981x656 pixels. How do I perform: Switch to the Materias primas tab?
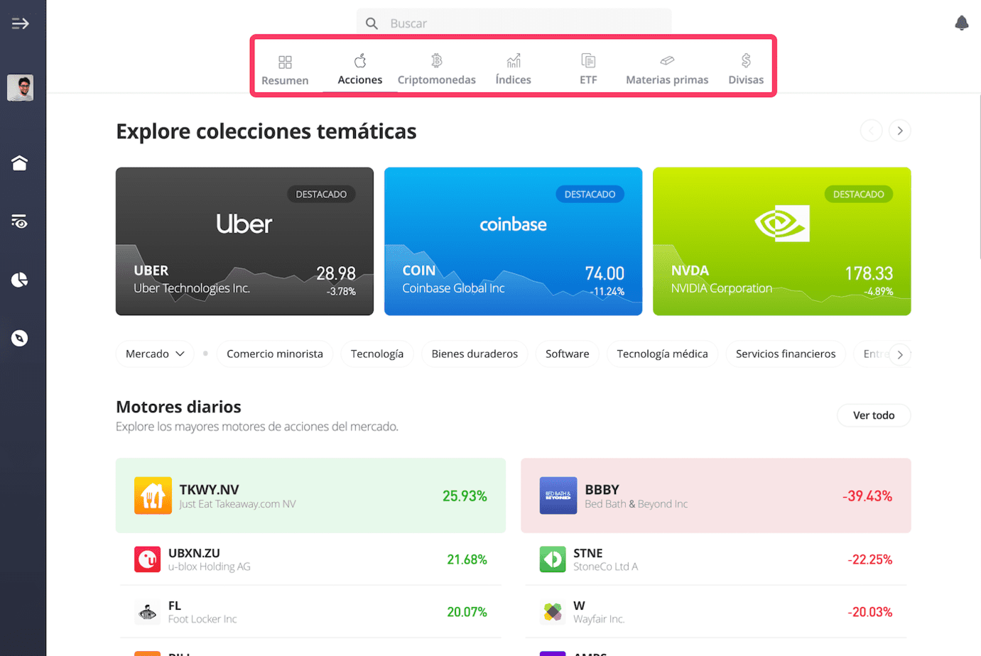pos(667,80)
